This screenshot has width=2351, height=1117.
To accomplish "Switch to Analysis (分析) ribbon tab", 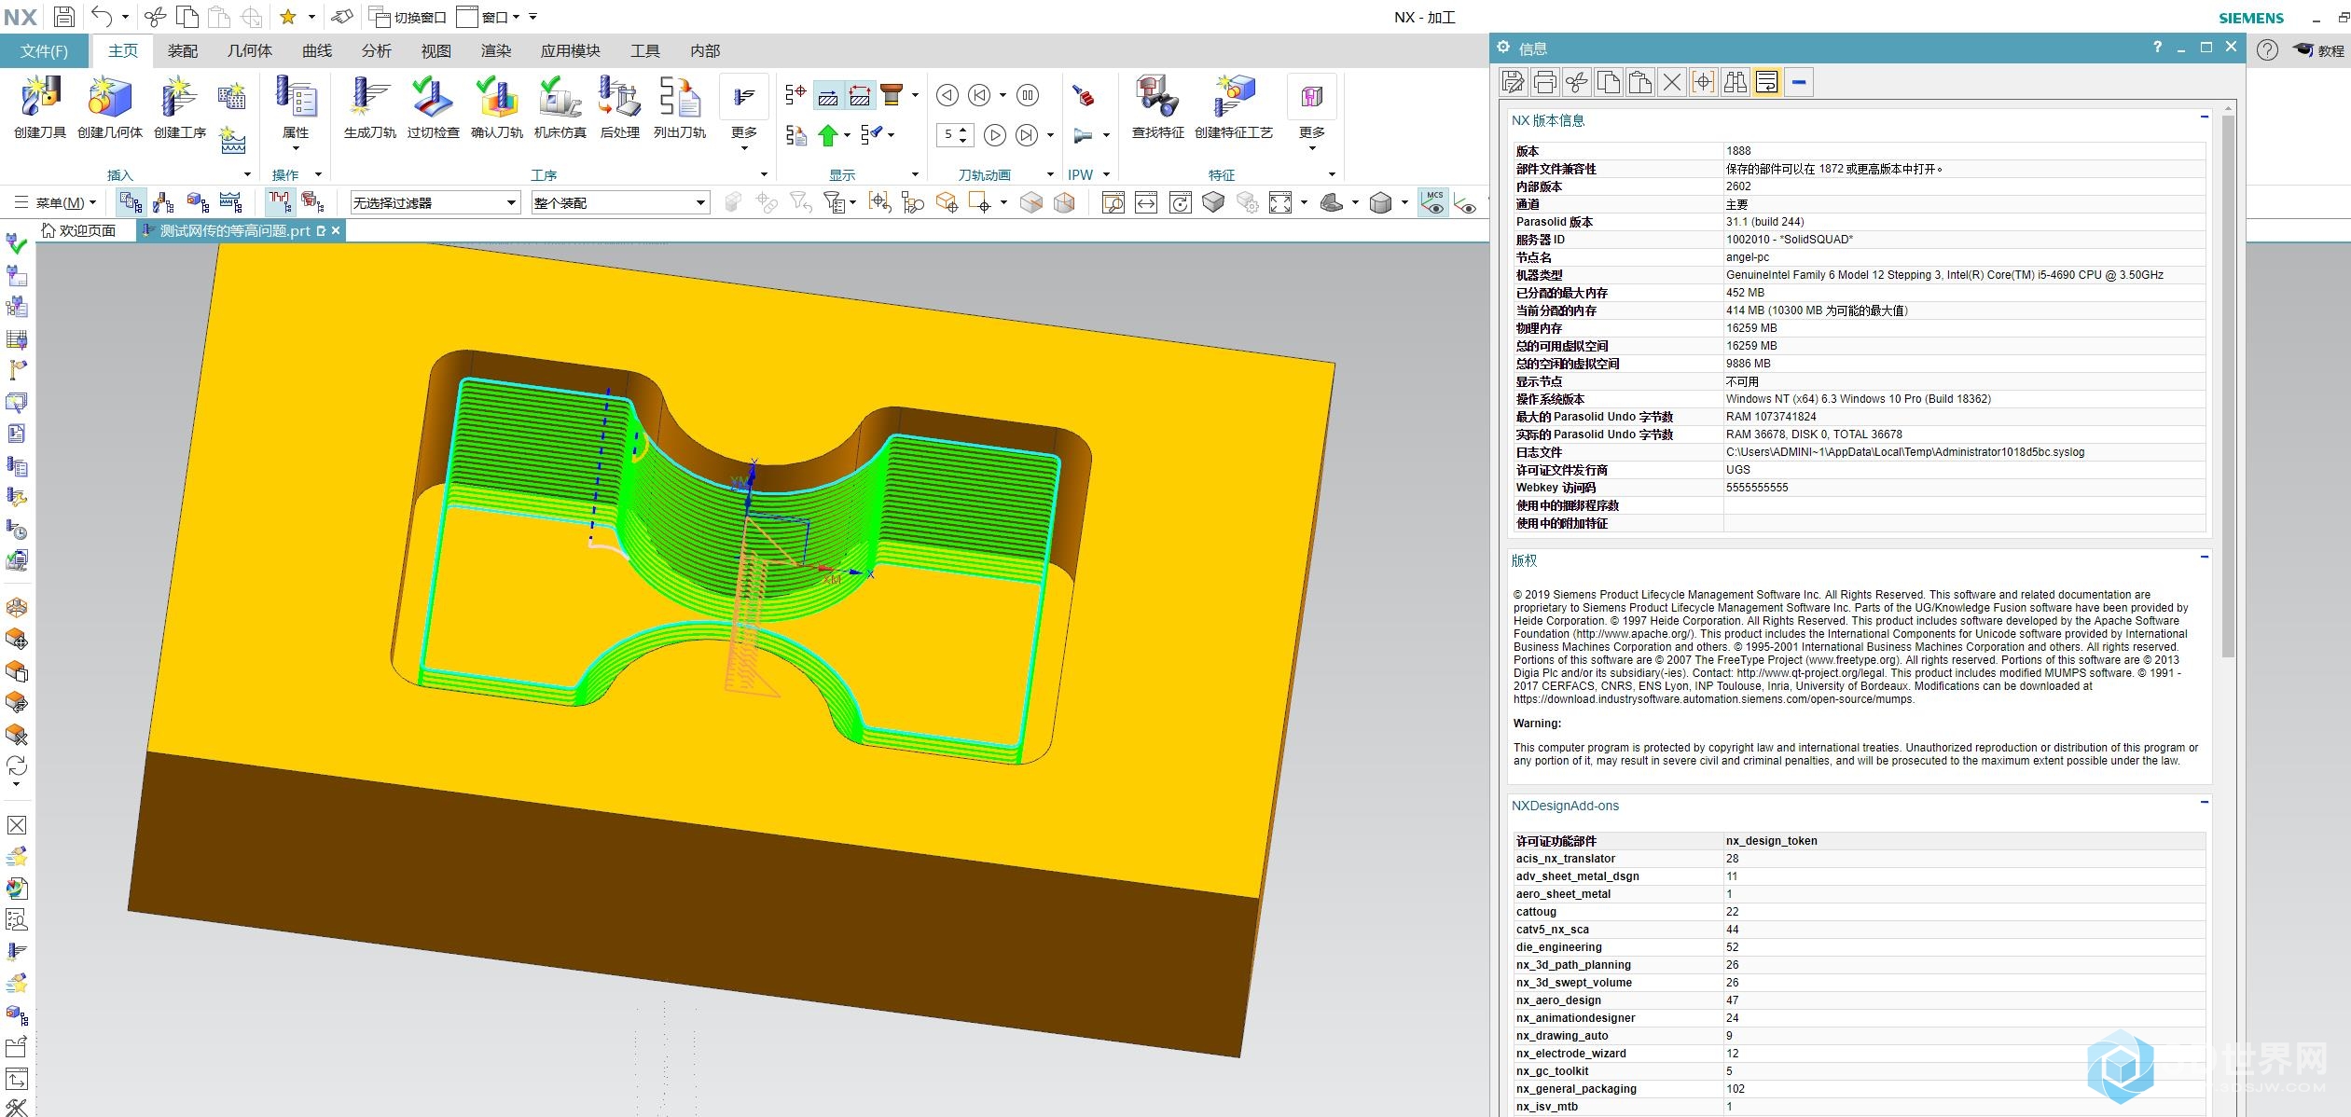I will click(x=377, y=51).
